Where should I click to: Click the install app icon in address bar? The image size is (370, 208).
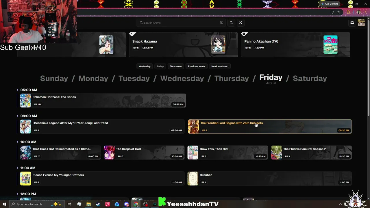(332, 12)
